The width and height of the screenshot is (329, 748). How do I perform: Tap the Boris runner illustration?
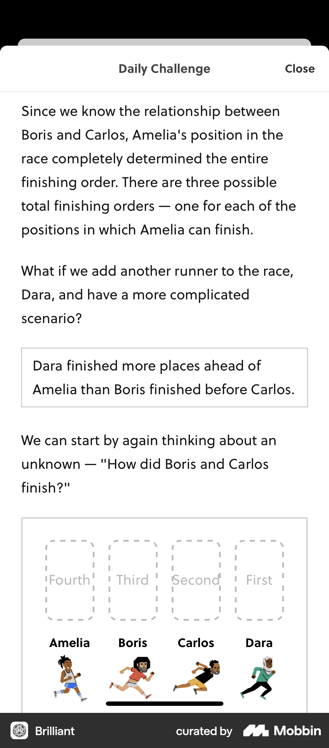(133, 677)
